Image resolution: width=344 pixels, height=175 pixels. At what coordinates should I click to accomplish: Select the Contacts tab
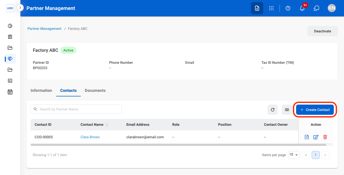coord(69,91)
